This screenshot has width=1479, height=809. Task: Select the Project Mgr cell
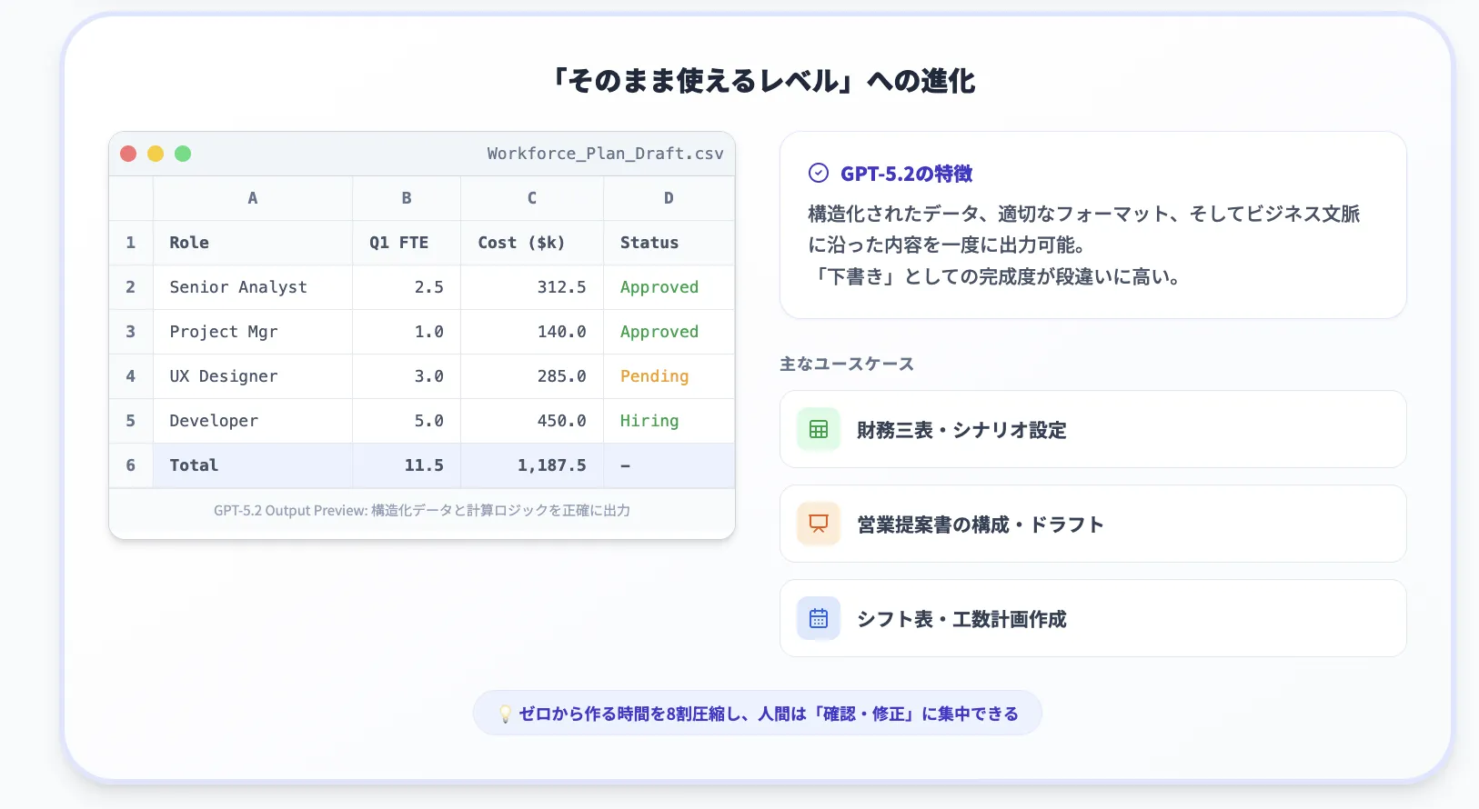[x=253, y=332]
